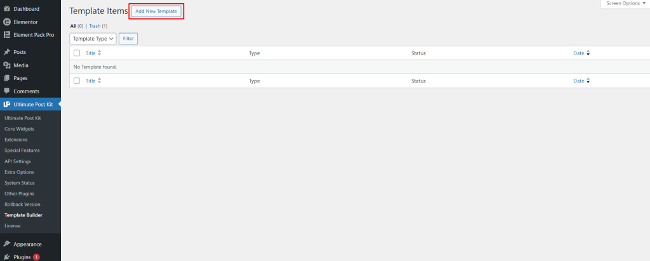Open Core Widgets submenu
This screenshot has height=261, width=650.
point(19,129)
